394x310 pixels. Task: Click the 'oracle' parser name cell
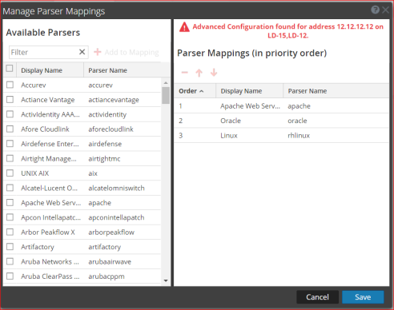point(297,121)
